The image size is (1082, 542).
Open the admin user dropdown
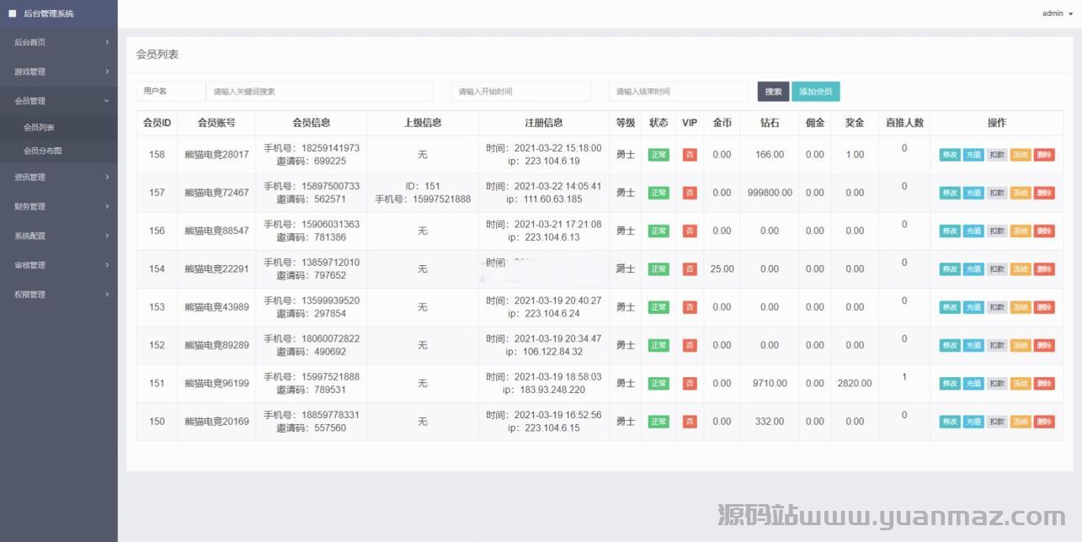pyautogui.click(x=1057, y=13)
